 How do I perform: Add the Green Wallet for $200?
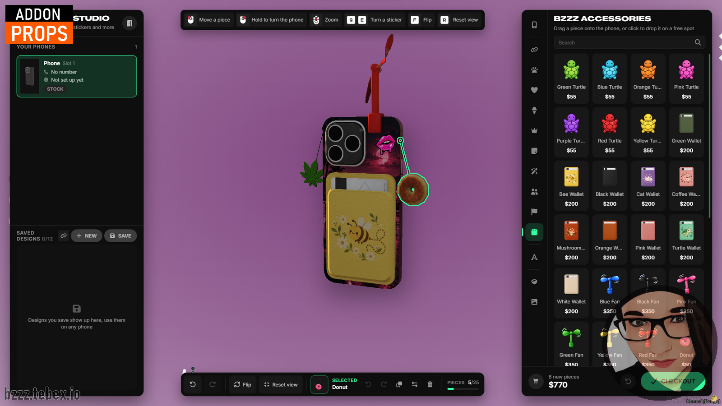[x=686, y=132]
